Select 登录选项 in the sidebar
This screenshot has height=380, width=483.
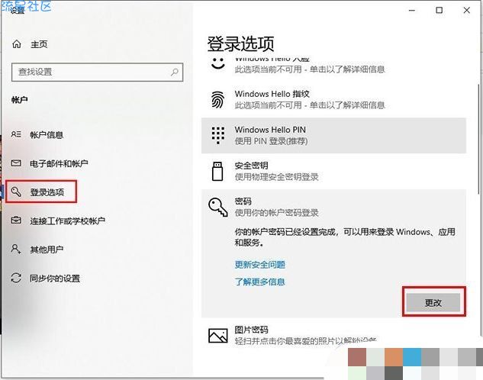coord(47,192)
